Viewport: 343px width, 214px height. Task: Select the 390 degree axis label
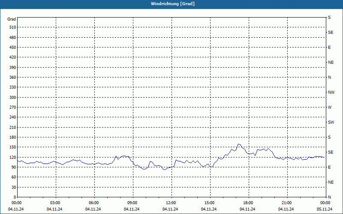(13, 67)
